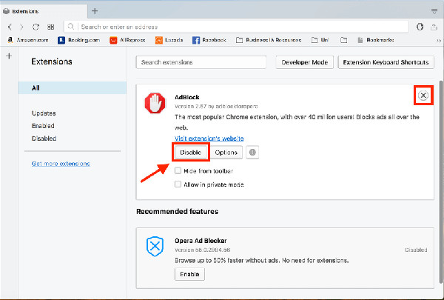Open the Booking.com bookmark

78,40
